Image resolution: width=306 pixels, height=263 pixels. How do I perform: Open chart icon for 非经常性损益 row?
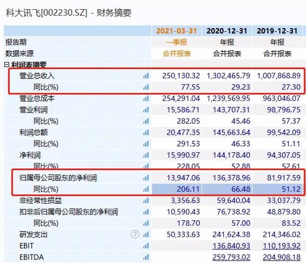point(146,201)
